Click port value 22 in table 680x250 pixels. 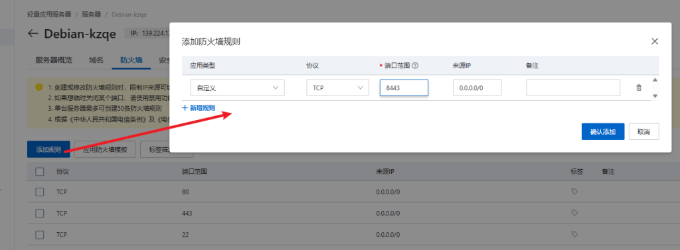(186, 234)
